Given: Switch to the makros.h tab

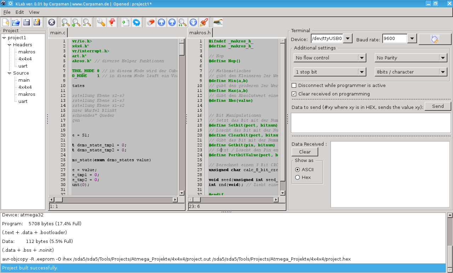Looking at the screenshot, I should click(200, 33).
